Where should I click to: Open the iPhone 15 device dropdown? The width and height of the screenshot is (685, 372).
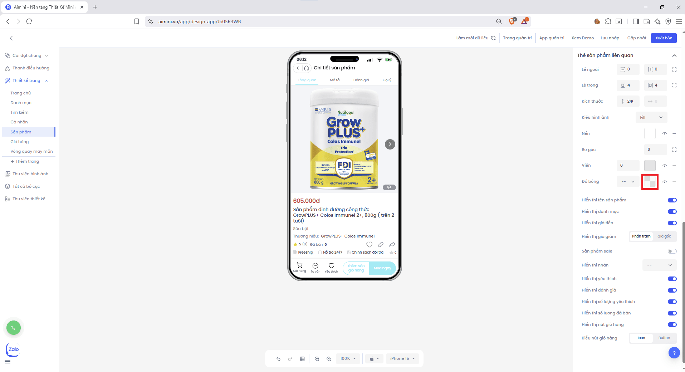(402, 359)
